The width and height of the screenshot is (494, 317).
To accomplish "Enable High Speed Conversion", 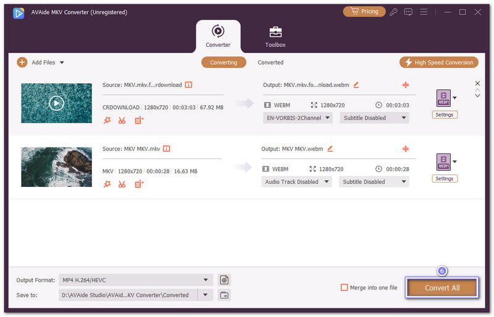I will (x=438, y=62).
